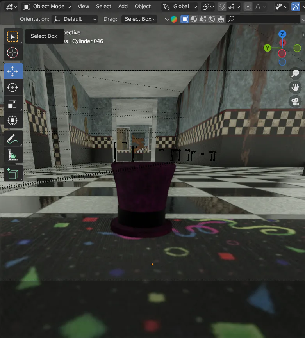Image resolution: width=305 pixels, height=338 pixels.
Task: Open the Object menu
Action: pyautogui.click(x=143, y=7)
